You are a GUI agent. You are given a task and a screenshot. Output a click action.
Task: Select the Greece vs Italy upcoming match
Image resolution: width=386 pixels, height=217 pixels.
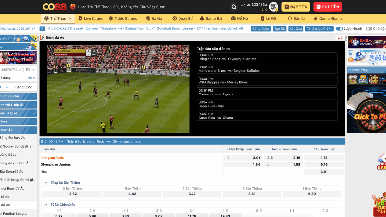click(x=267, y=104)
